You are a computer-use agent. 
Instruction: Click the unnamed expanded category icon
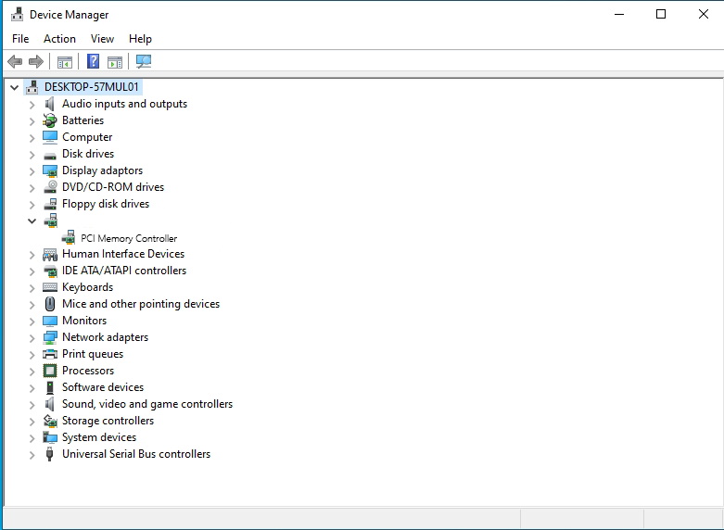[x=50, y=221]
